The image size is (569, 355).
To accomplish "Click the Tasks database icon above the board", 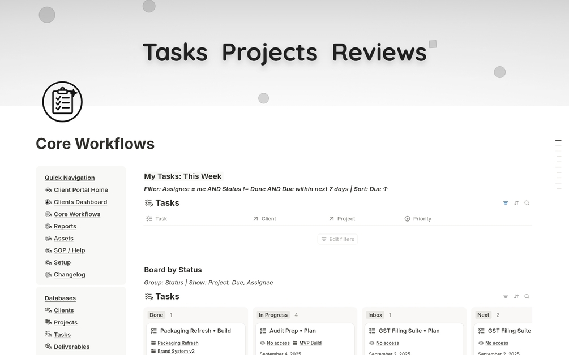I will pos(149,297).
